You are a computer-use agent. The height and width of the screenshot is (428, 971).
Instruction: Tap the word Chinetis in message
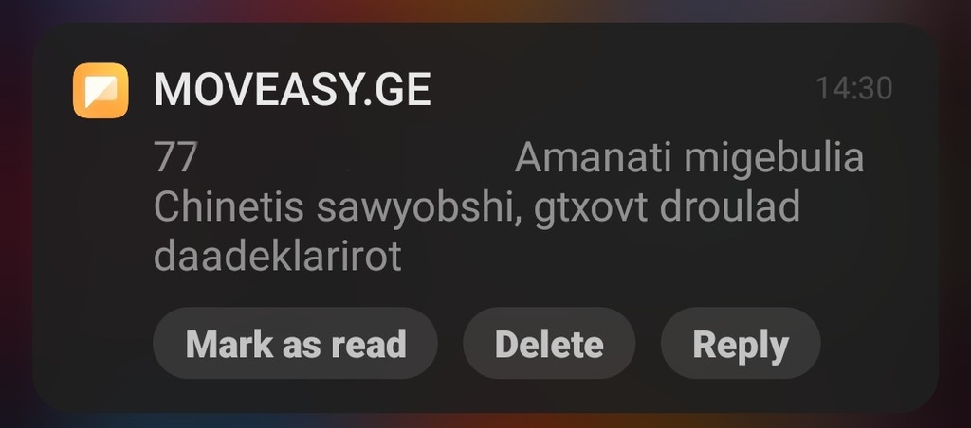click(229, 206)
